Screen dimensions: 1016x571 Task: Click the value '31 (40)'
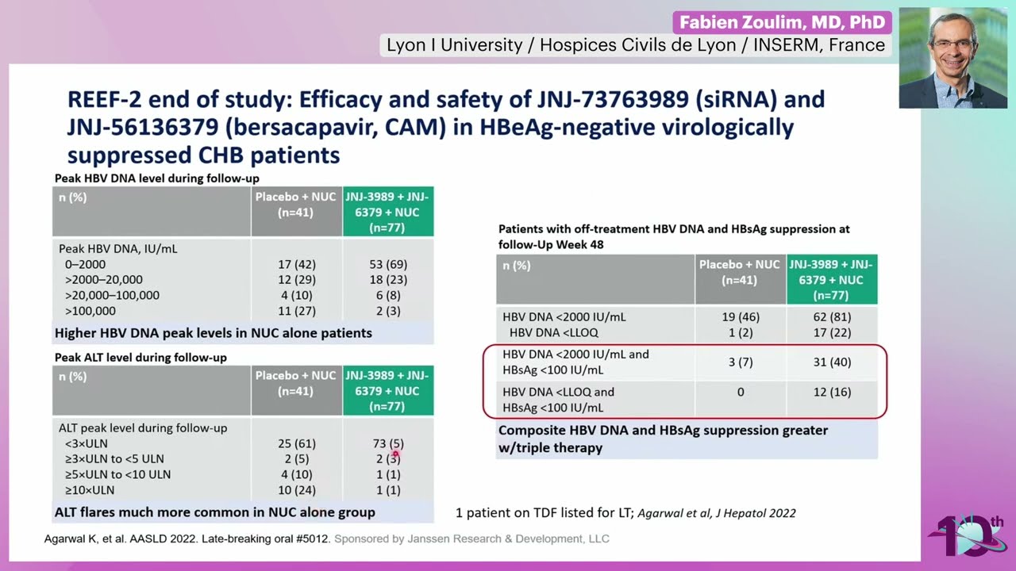coord(831,362)
